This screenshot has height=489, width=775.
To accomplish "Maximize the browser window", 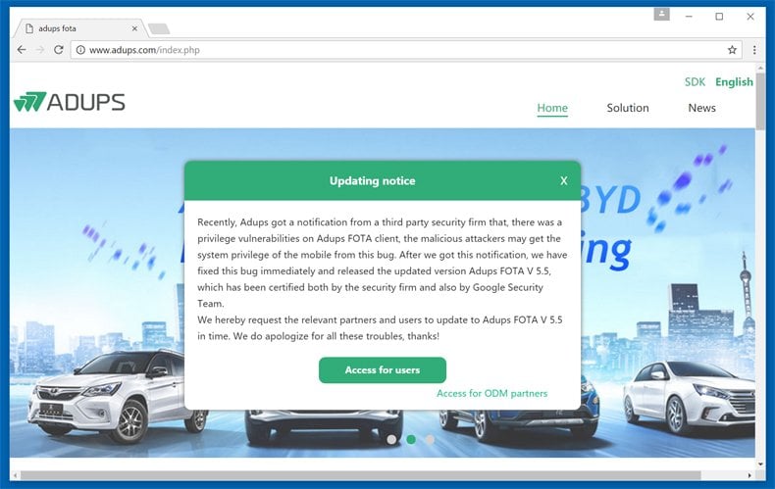I will pos(719,17).
